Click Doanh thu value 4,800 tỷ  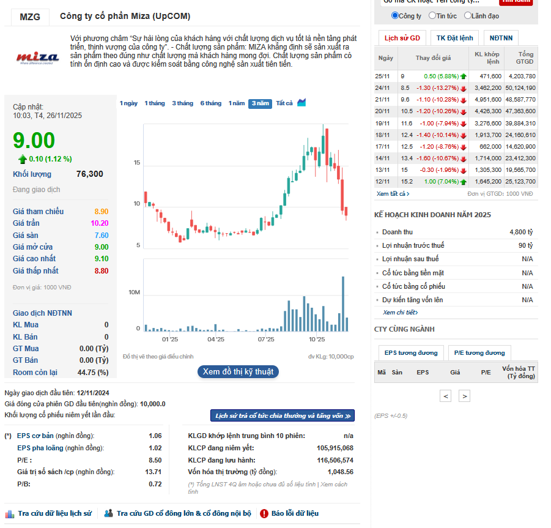pyautogui.click(x=521, y=232)
